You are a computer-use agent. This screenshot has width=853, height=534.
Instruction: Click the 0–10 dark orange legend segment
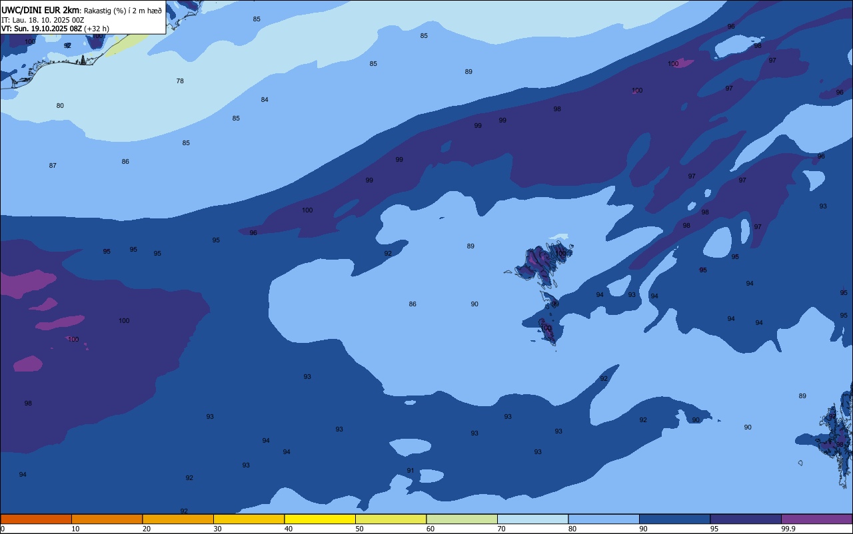click(x=36, y=519)
